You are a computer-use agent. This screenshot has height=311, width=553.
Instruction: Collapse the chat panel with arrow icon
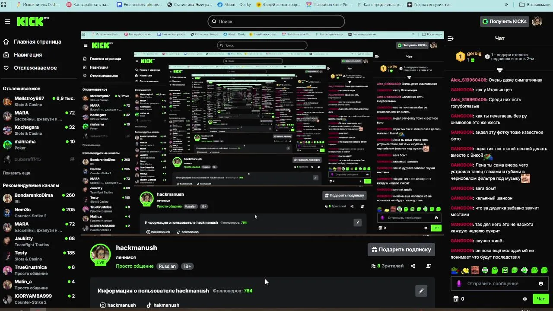pyautogui.click(x=451, y=38)
